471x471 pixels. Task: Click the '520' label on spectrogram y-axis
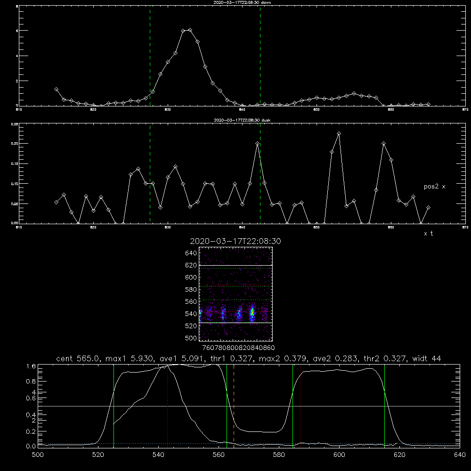[x=191, y=326]
